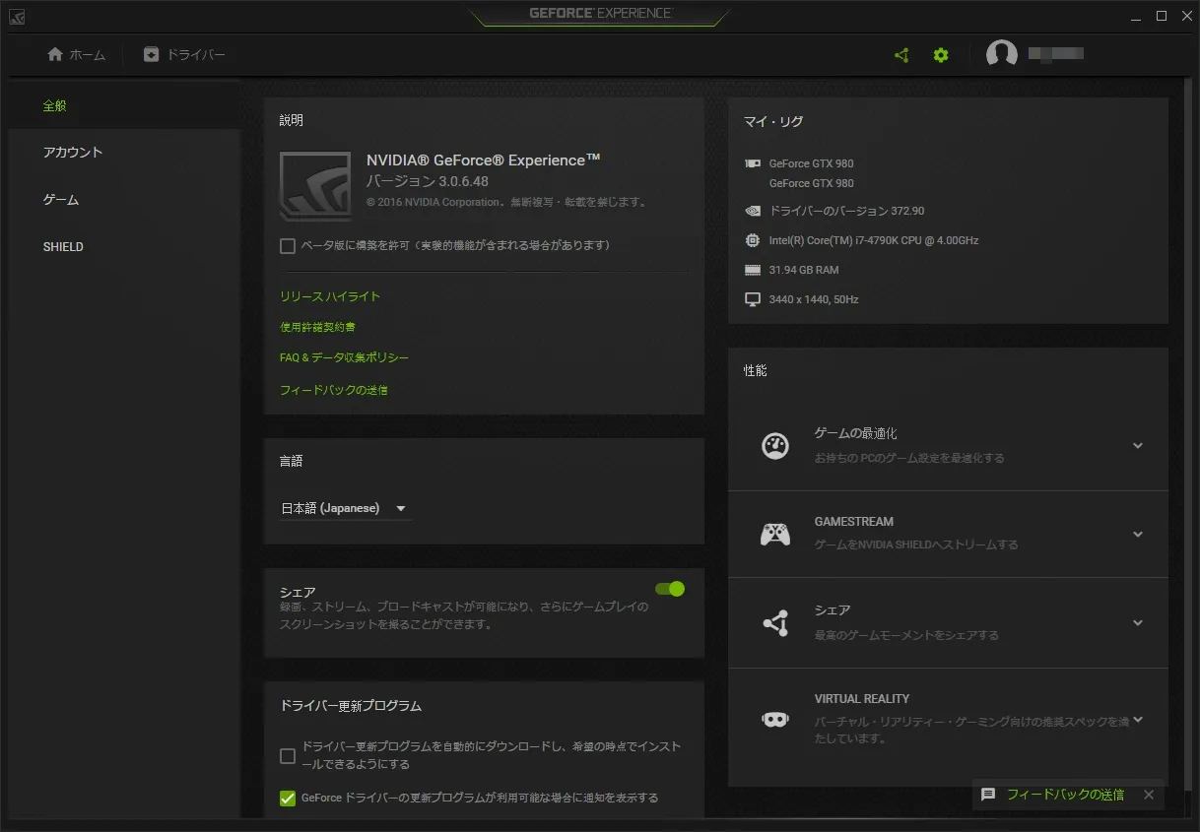Expand the GAMESTREAM section chevron
The image size is (1200, 832).
tap(1138, 535)
